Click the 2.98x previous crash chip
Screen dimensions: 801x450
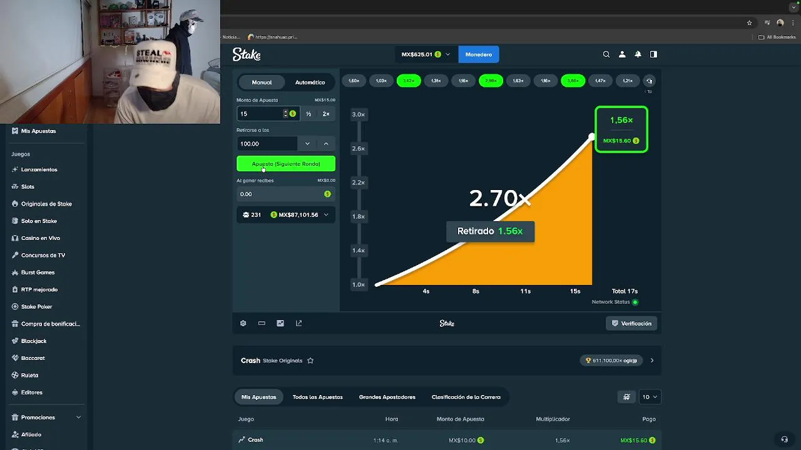pyautogui.click(x=491, y=81)
